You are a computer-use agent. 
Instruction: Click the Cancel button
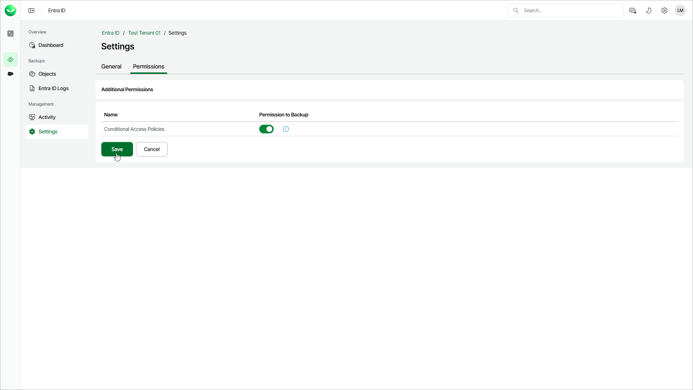click(x=152, y=149)
